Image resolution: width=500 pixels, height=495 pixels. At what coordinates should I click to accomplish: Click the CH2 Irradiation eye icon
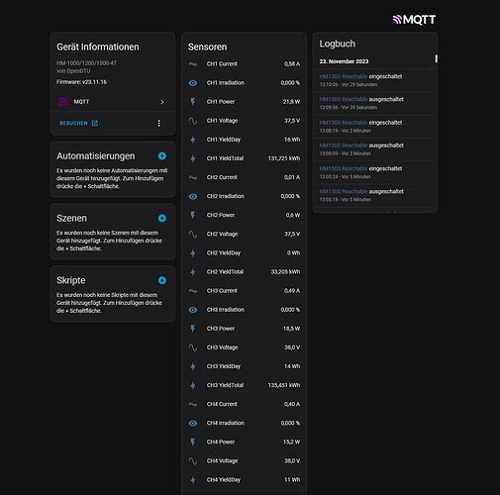click(193, 196)
